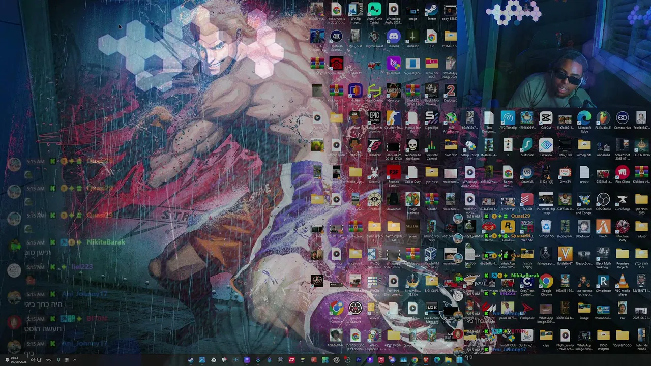Select the FiveM desktop icon
This screenshot has width=651, height=366.
coord(603,230)
